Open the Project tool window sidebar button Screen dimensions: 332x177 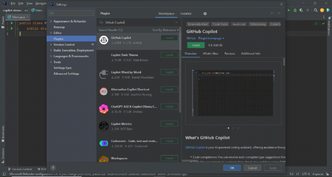coord(3,22)
